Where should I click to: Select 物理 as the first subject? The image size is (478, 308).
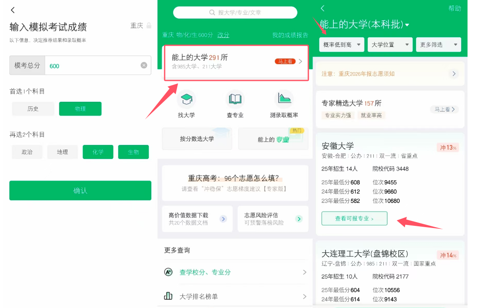[x=80, y=109]
